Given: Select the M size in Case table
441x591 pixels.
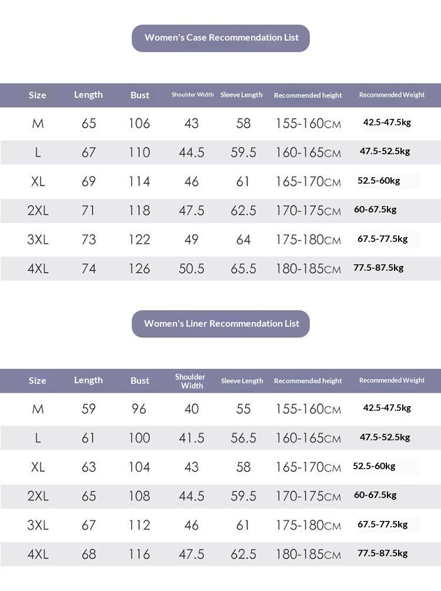Looking at the screenshot, I should [38, 124].
